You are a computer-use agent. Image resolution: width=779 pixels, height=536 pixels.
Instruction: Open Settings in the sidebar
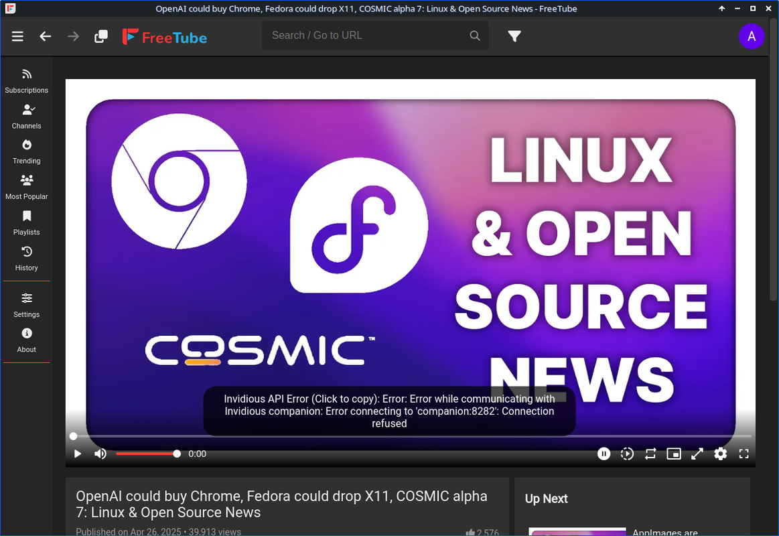[26, 306]
